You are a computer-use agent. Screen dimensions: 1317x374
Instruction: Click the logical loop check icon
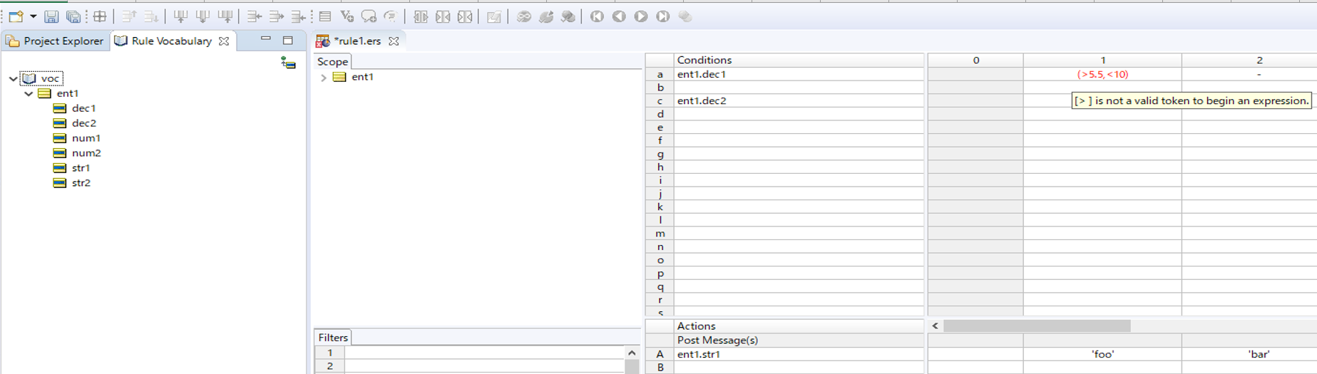pyautogui.click(x=524, y=16)
